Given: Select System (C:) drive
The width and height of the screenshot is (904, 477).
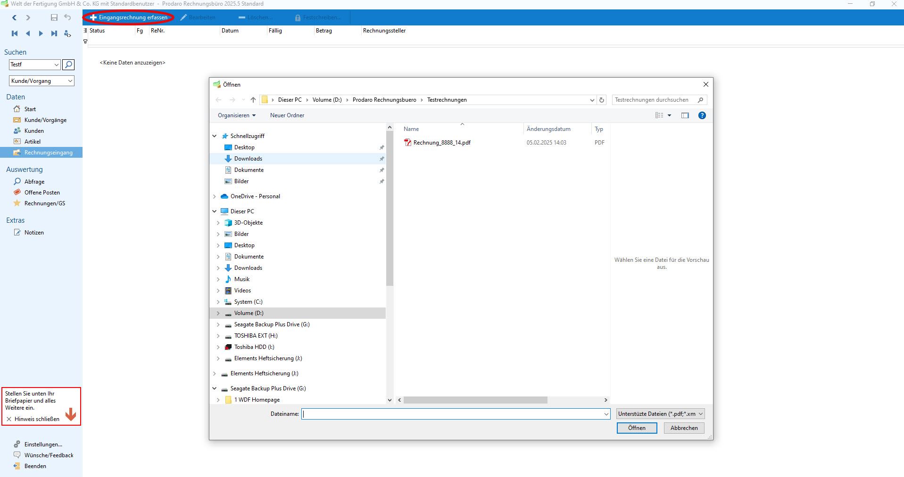Looking at the screenshot, I should [x=248, y=302].
